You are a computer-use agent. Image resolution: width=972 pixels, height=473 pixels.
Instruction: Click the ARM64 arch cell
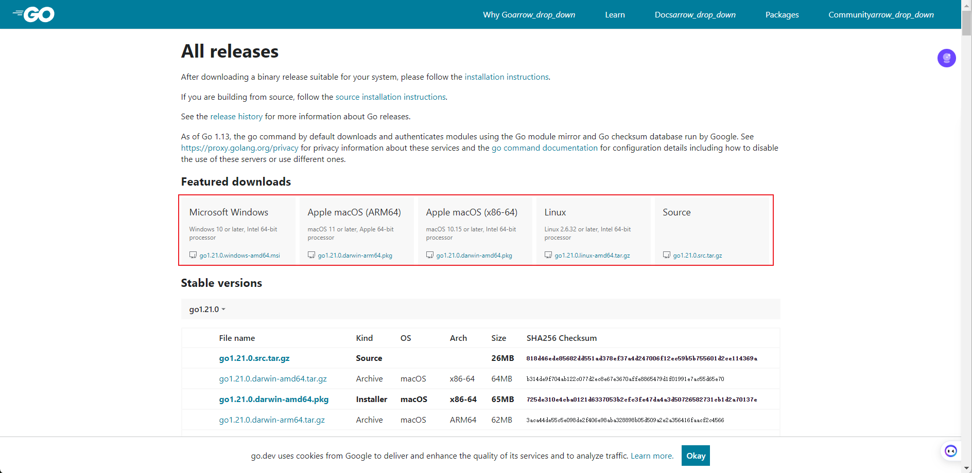(463, 420)
